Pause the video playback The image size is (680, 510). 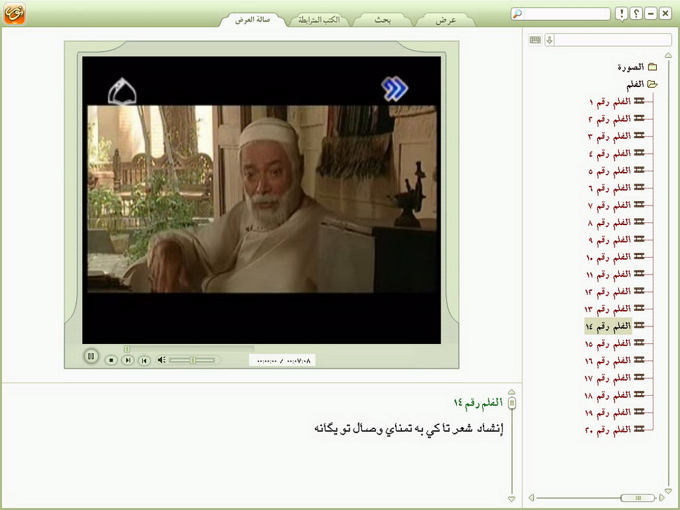click(x=91, y=356)
